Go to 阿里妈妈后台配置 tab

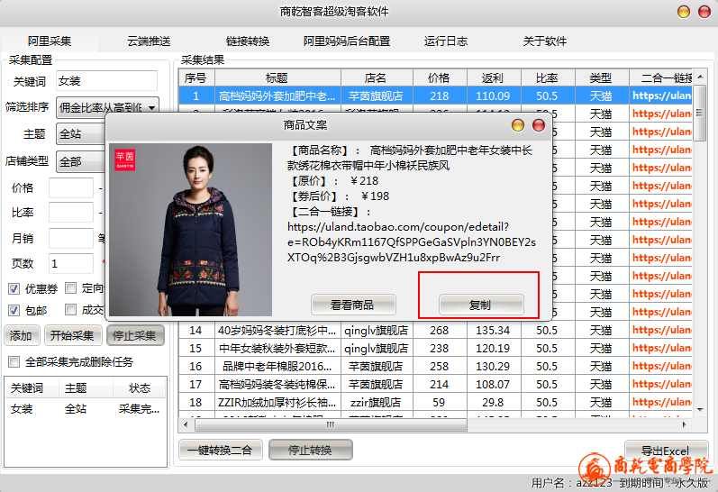pos(347,41)
